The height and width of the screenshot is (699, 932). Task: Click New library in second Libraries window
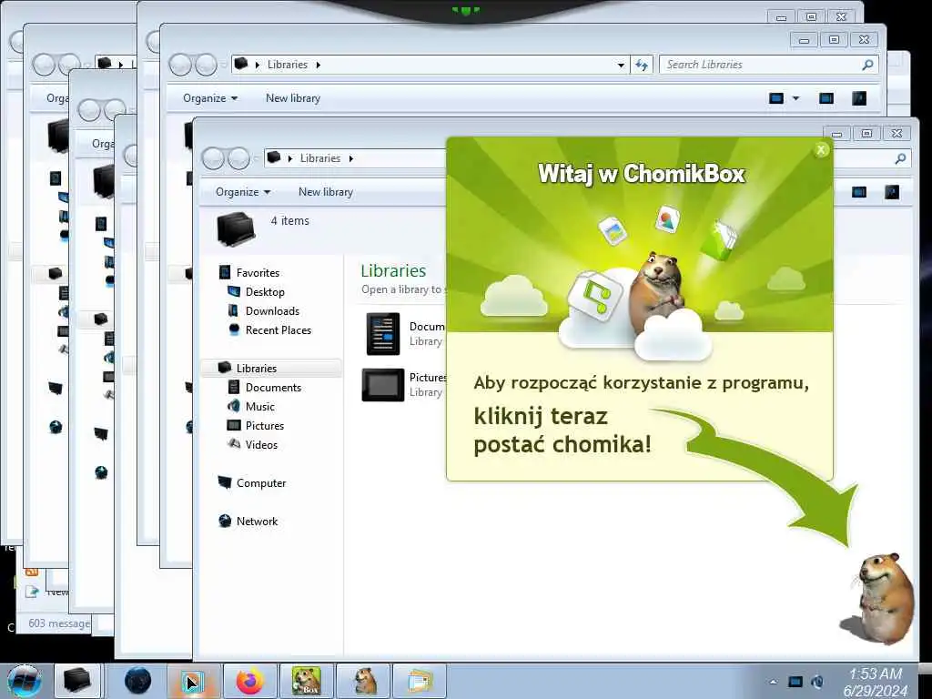pyautogui.click(x=293, y=98)
